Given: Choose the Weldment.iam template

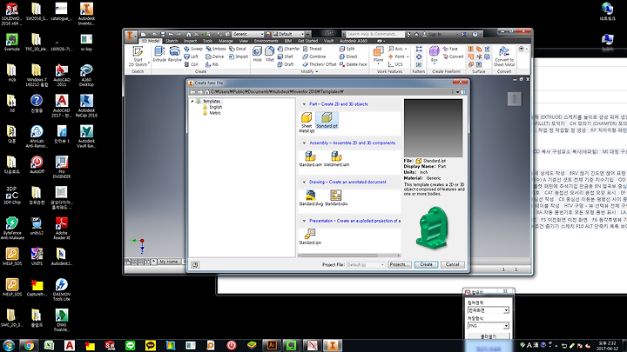Looking at the screenshot, I should [336, 156].
